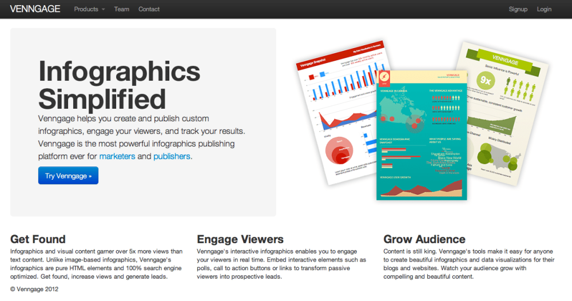Select the Engage Viewers heading
Screen dimensions: 572x301
click(240, 239)
